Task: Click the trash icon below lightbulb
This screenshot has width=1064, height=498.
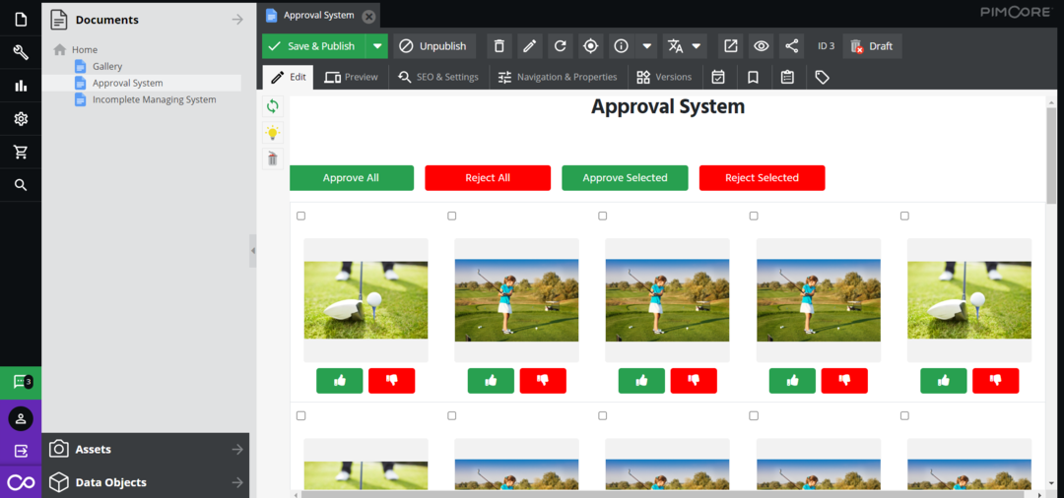Action: click(x=273, y=159)
